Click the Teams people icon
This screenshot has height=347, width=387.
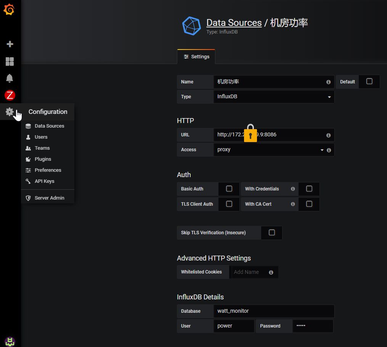[x=28, y=148]
